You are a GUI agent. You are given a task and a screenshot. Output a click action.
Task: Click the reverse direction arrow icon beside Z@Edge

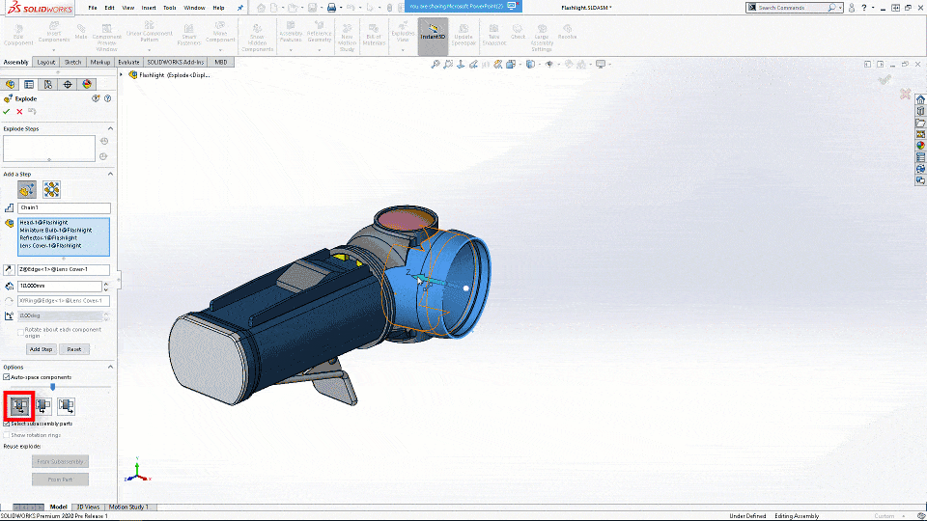(x=9, y=269)
